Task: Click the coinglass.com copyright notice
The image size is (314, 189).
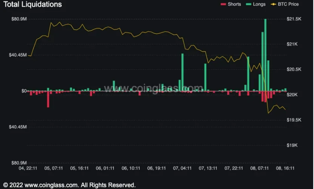Action: pyautogui.click(x=69, y=185)
